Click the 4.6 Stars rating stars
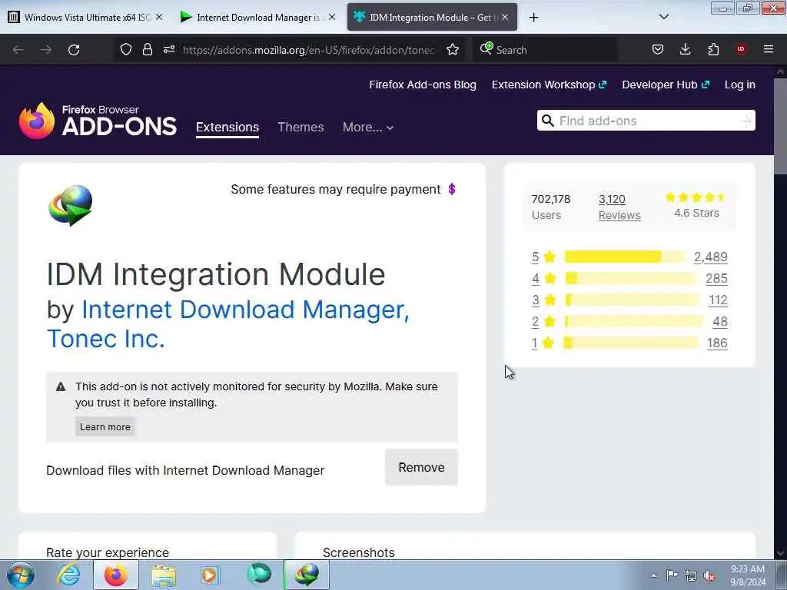 [x=695, y=197]
